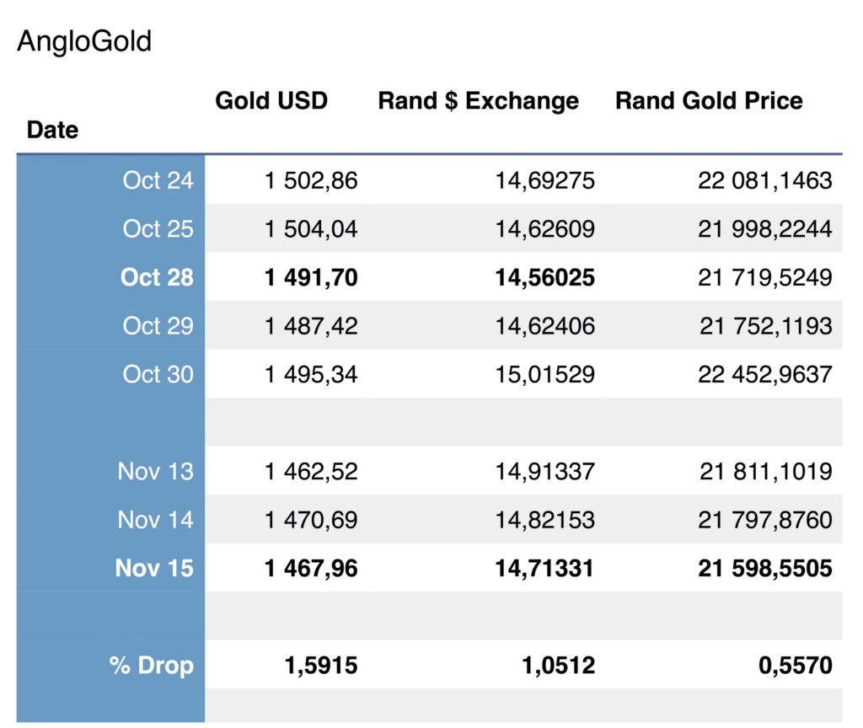The width and height of the screenshot is (863, 728).
Task: Click rand gold price 21 752,1193
Action: (x=765, y=326)
